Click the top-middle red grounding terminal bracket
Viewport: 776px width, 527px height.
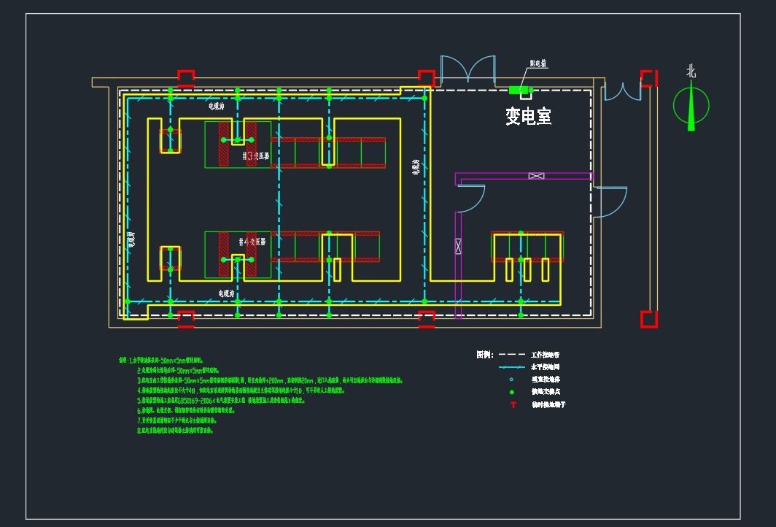[x=426, y=78]
